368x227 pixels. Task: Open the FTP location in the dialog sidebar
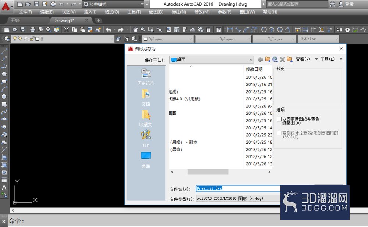click(x=146, y=139)
